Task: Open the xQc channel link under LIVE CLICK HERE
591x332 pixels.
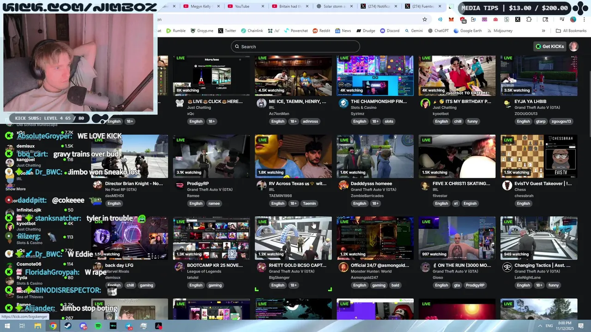Action: click(191, 113)
